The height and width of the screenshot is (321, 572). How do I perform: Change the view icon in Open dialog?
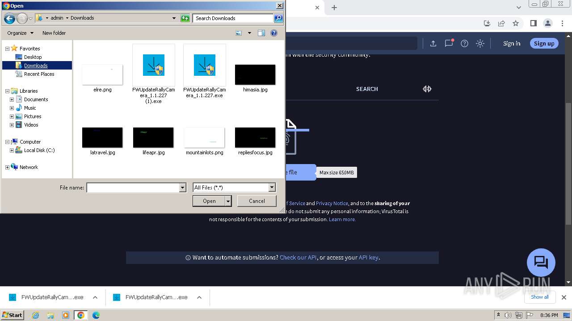(239, 33)
